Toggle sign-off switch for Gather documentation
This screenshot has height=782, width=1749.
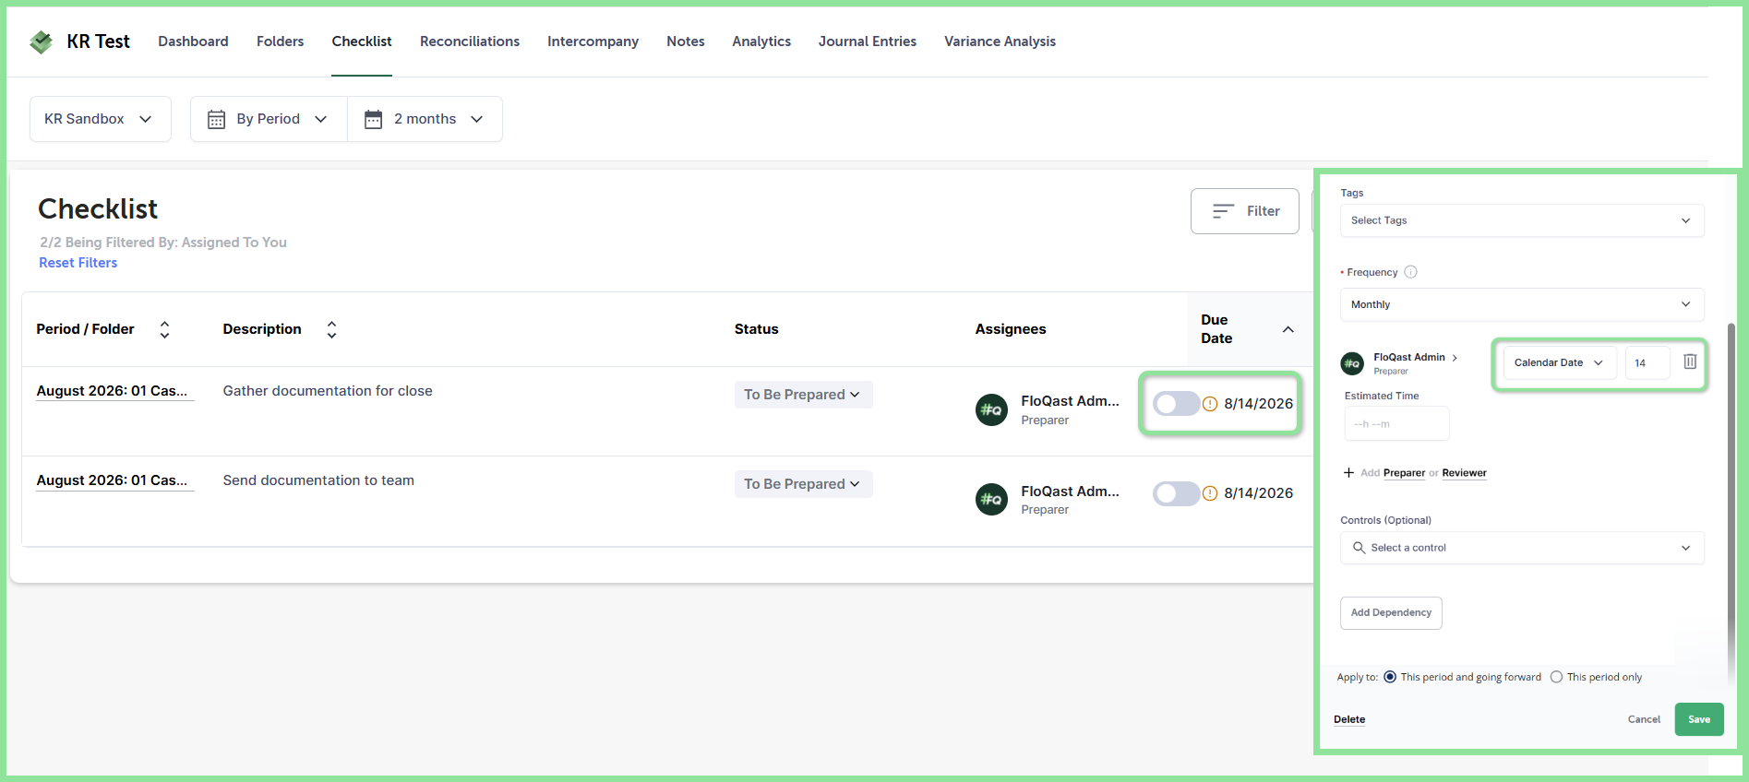(x=1176, y=404)
